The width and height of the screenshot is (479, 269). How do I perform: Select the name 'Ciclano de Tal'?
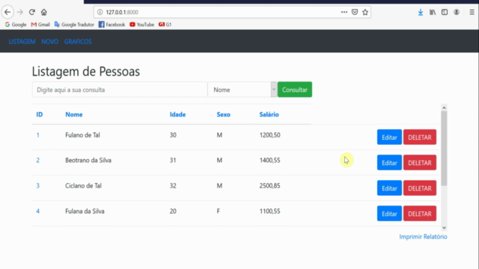tap(83, 186)
